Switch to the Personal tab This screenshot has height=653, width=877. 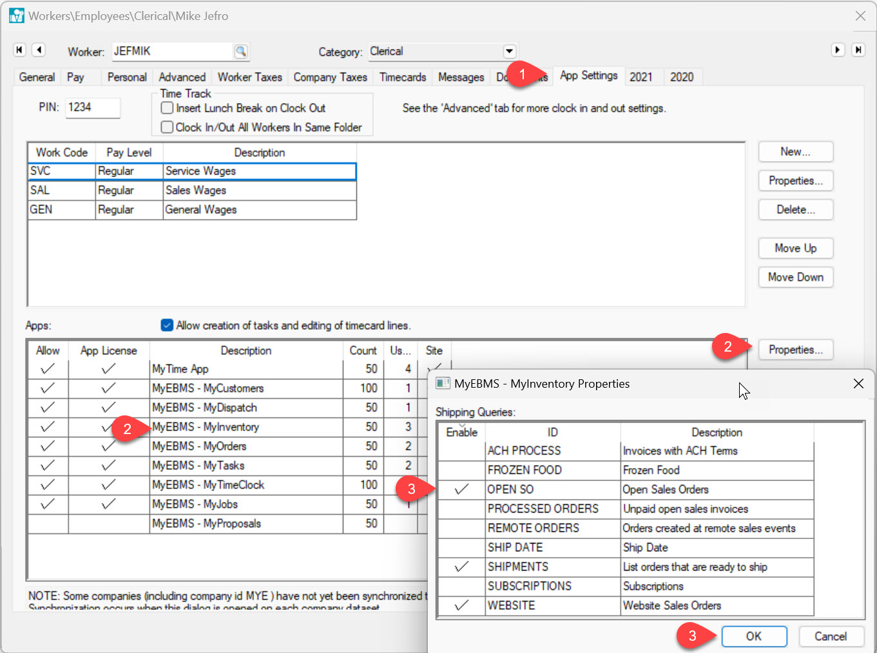[127, 77]
